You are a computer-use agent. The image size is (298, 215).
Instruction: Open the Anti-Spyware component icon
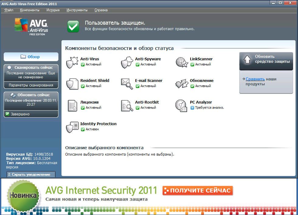click(x=127, y=62)
